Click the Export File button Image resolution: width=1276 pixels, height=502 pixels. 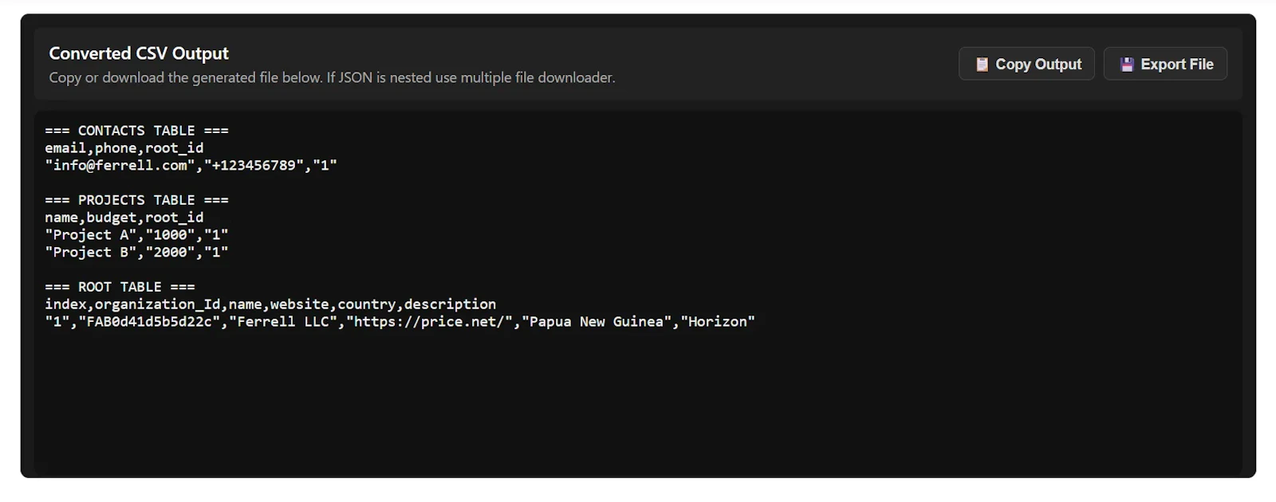pos(1165,64)
